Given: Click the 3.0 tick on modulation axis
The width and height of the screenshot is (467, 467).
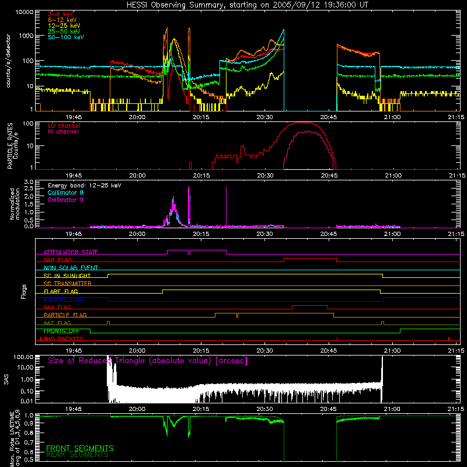Looking at the screenshot, I should [x=29, y=182].
